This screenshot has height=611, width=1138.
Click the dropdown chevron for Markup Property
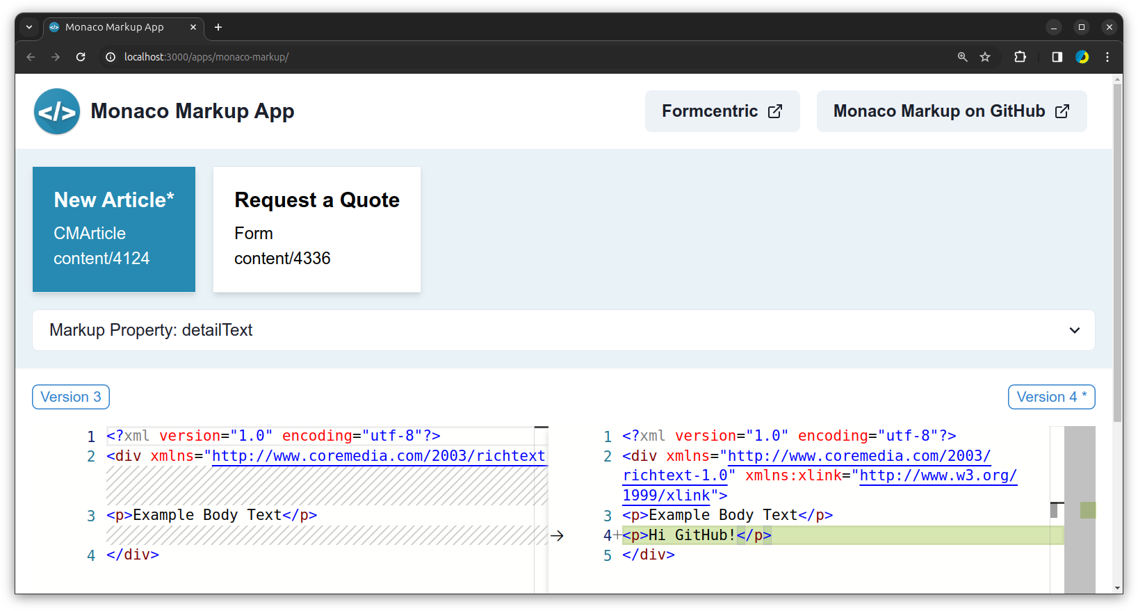point(1075,330)
